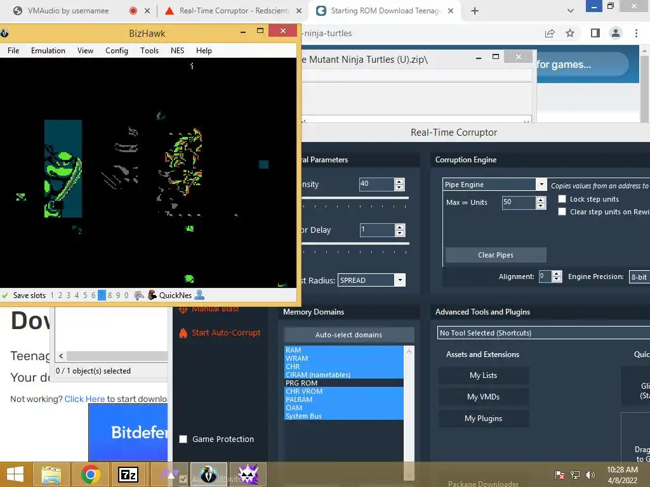Click the Start Auto-Corrupt flame icon
Screen dimensions: 650x487
pos(183,332)
